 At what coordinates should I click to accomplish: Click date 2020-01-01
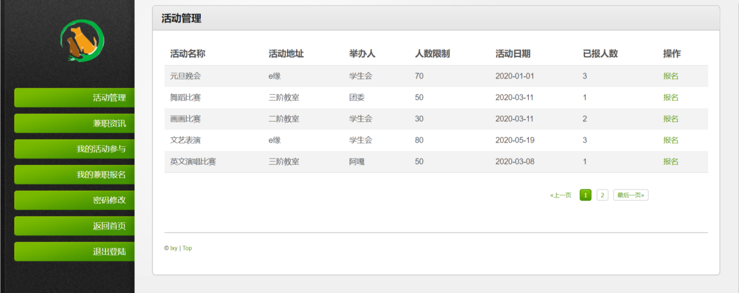515,76
